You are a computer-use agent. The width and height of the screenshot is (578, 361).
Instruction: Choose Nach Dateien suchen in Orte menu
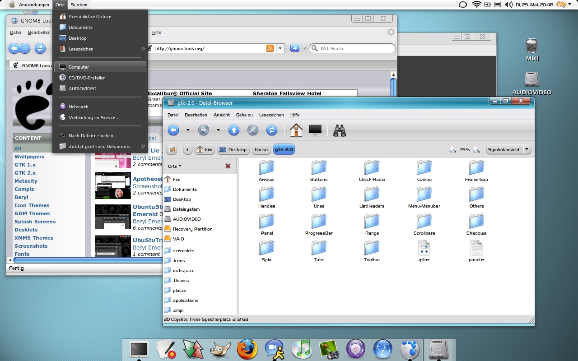point(100,135)
